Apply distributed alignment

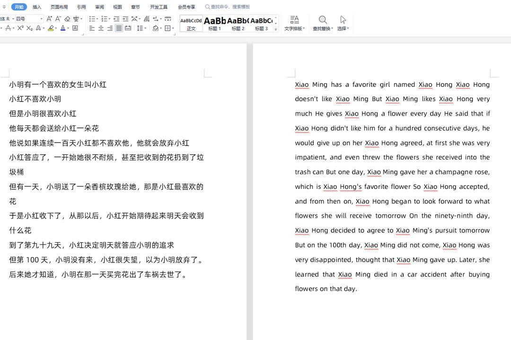tap(128, 28)
